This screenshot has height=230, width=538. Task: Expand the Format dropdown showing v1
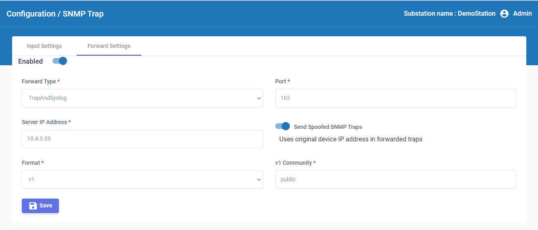pos(142,180)
